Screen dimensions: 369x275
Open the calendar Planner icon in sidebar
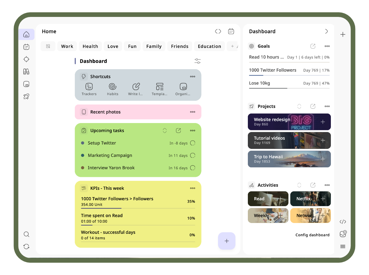pyautogui.click(x=26, y=47)
